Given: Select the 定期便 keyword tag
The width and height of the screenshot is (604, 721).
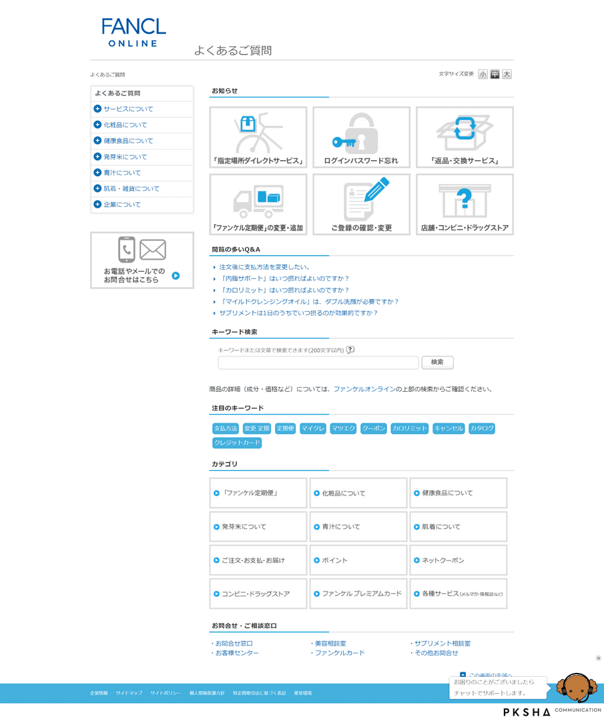Looking at the screenshot, I should coord(285,429).
